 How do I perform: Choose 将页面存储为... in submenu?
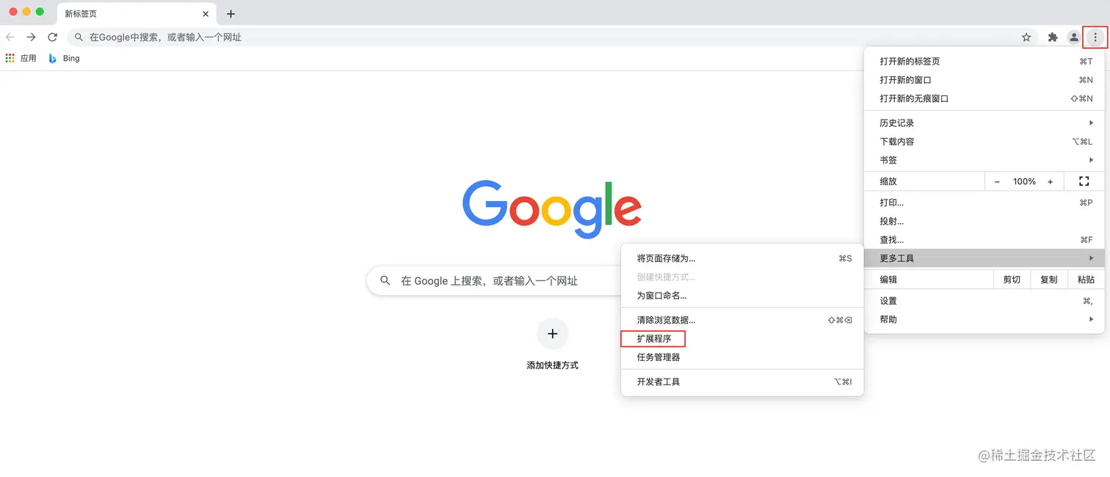(742, 258)
